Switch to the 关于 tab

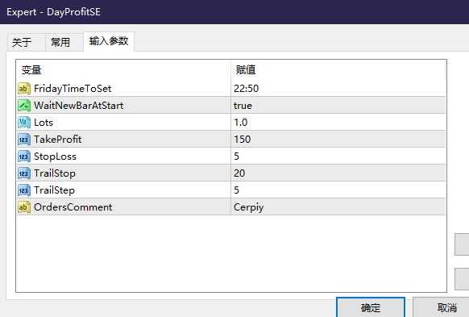pyautogui.click(x=26, y=42)
